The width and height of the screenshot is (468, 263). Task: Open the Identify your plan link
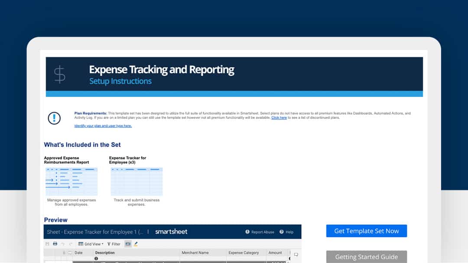tap(103, 125)
